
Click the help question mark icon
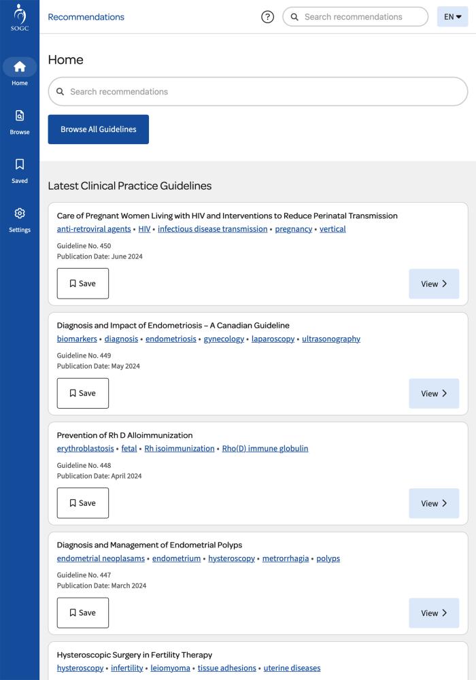(x=267, y=17)
